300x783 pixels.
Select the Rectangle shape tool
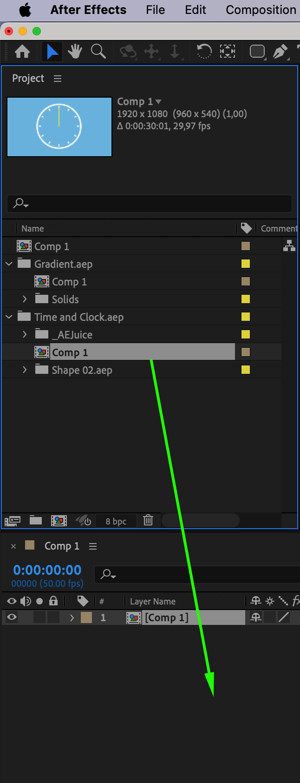tap(257, 51)
